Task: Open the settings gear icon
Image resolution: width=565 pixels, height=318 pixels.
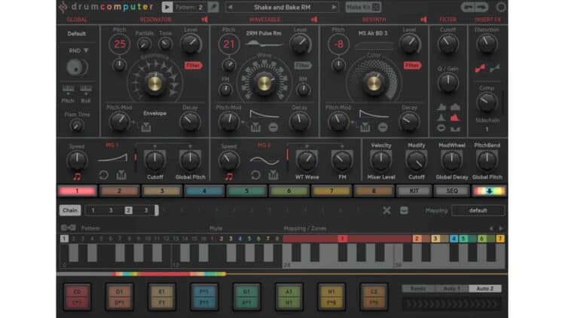Action: (x=501, y=8)
